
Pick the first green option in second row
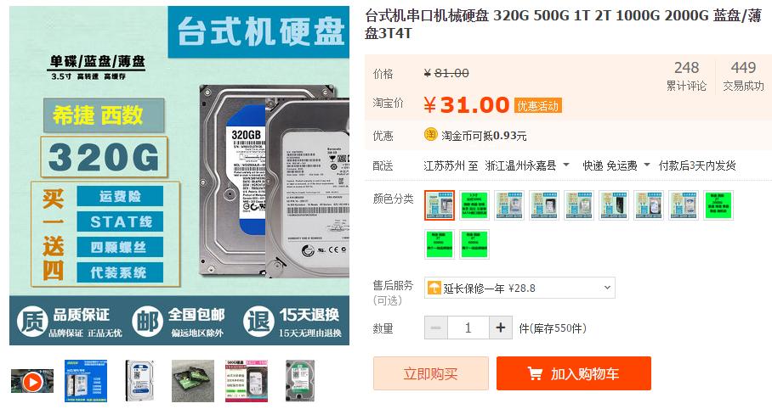point(440,244)
